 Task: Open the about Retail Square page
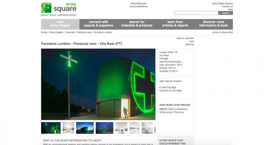click(222, 4)
